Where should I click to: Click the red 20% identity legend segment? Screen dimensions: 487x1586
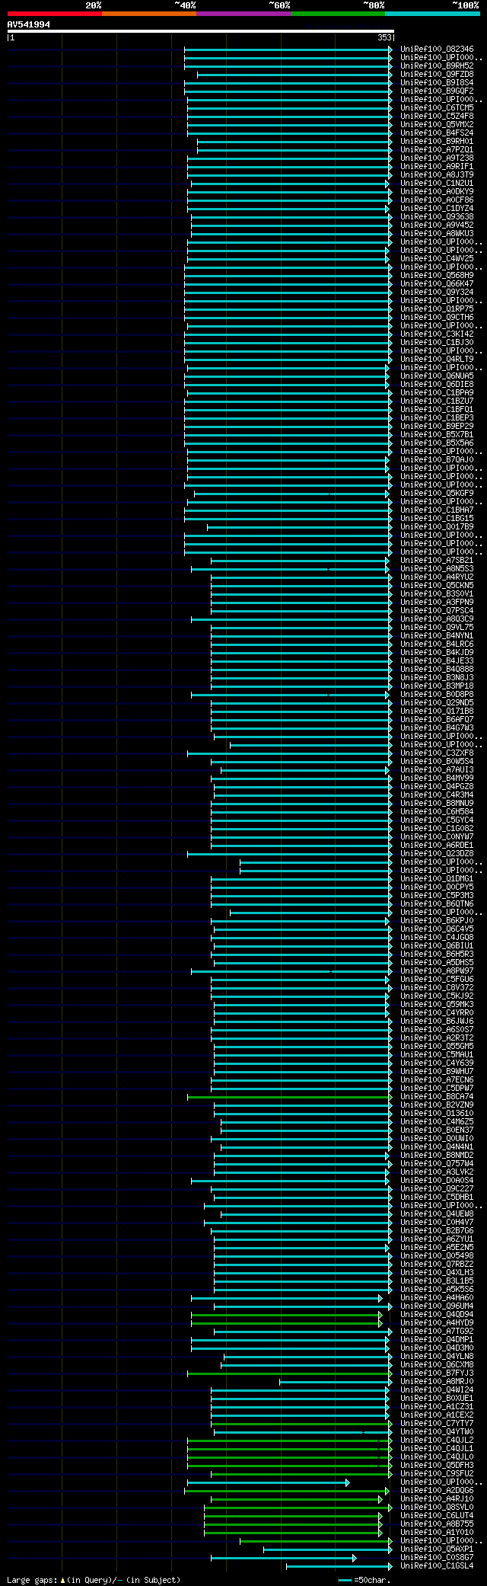[55, 14]
